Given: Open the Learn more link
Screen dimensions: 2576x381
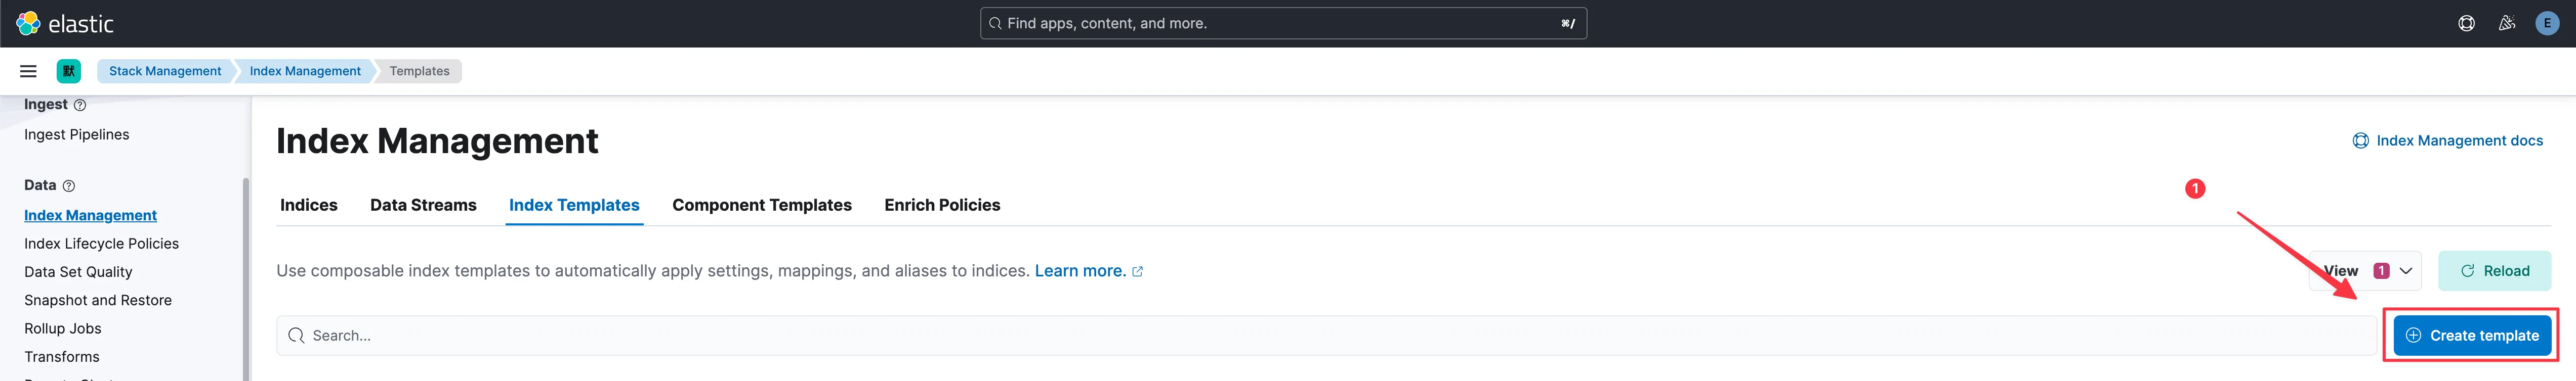Looking at the screenshot, I should [1080, 271].
